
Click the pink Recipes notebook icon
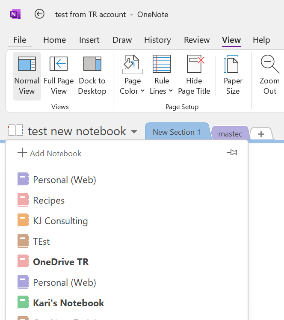[x=23, y=200]
